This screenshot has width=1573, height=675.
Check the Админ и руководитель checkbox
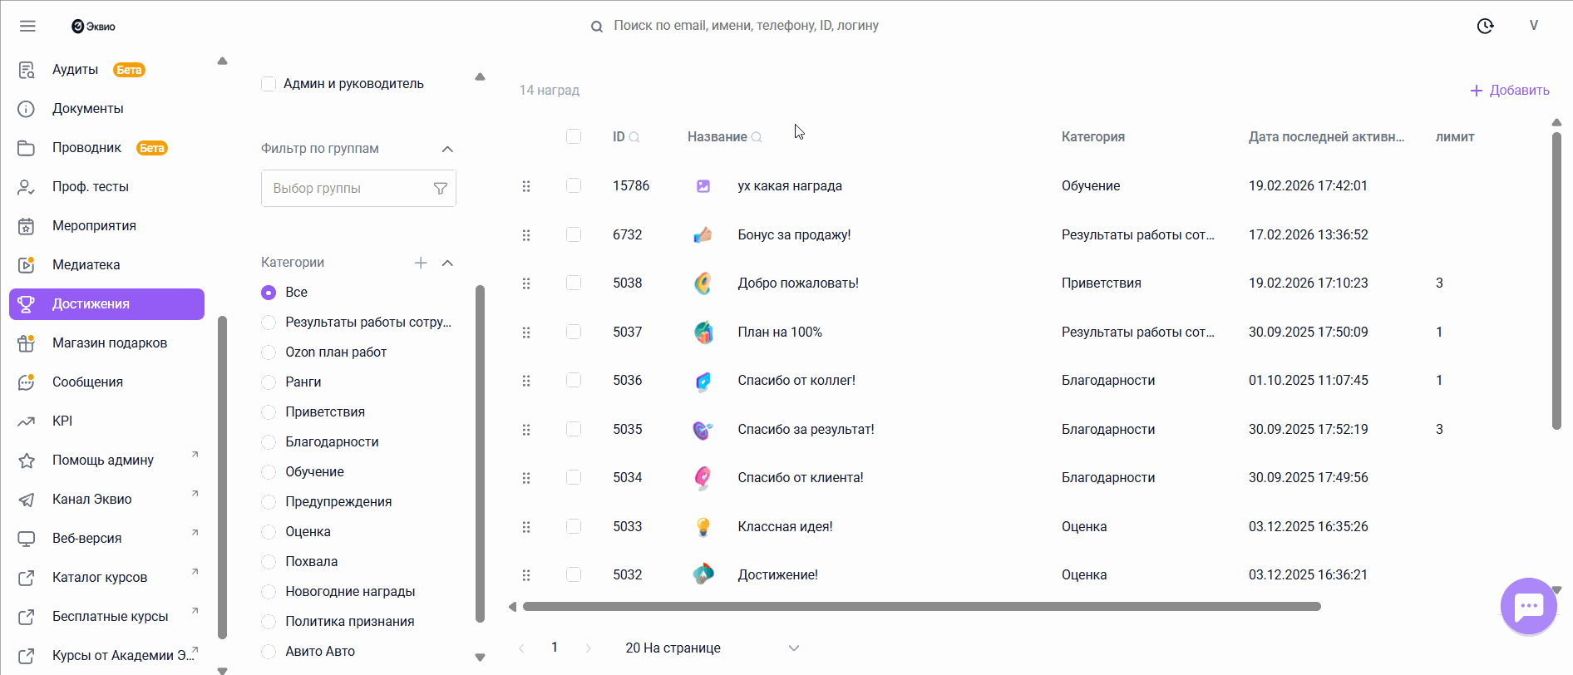[269, 84]
